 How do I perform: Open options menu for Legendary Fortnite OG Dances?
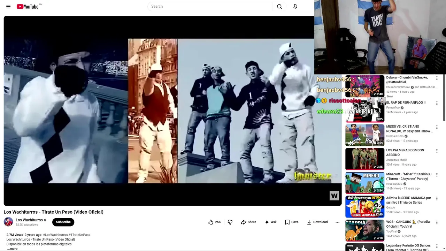pos(437,246)
